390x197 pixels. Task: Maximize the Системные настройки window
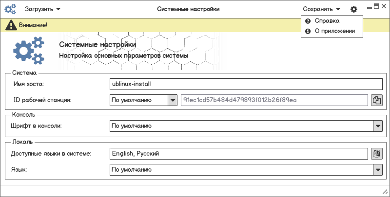pos(376,6)
